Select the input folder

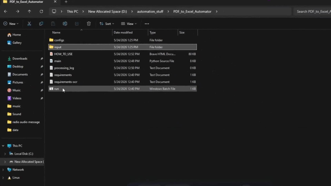[x=122, y=47]
